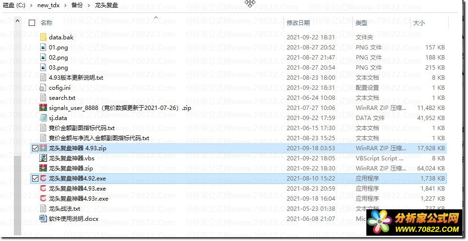The image size is (468, 241).
Task: Click the 01.png file icon
Action: tap(43, 47)
